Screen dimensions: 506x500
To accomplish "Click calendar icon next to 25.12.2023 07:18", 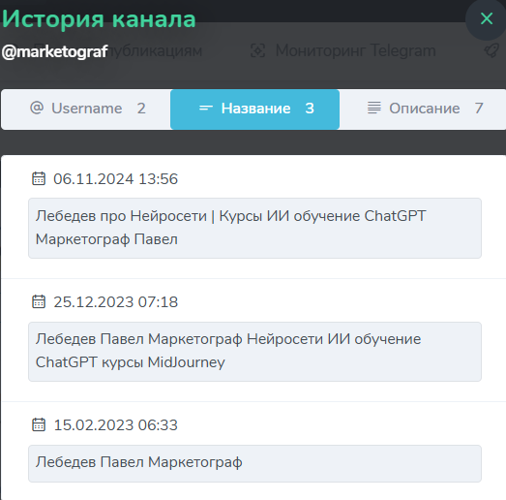I will 39,301.
